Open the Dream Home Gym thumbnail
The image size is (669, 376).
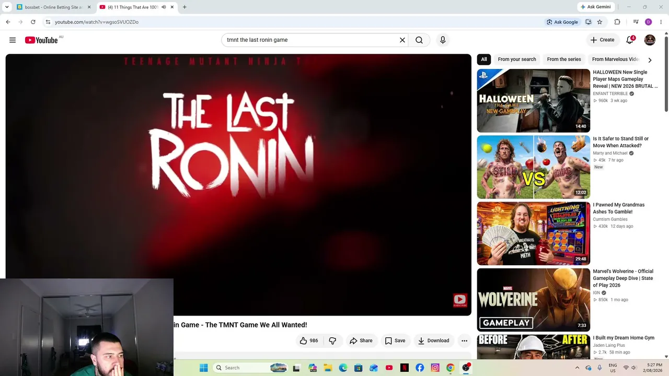[x=533, y=347]
